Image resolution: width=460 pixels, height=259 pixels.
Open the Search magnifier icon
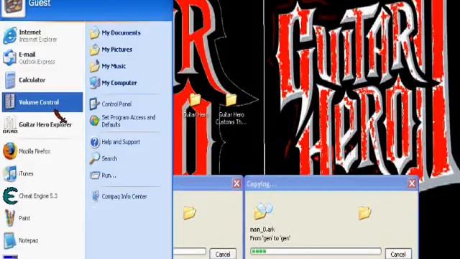point(94,158)
